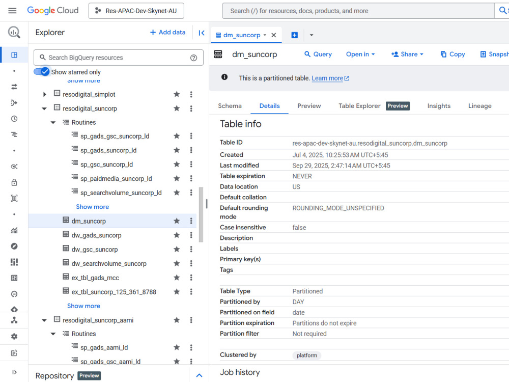The image size is (509, 382).
Task: Switch to the Preview tab
Action: (x=309, y=106)
